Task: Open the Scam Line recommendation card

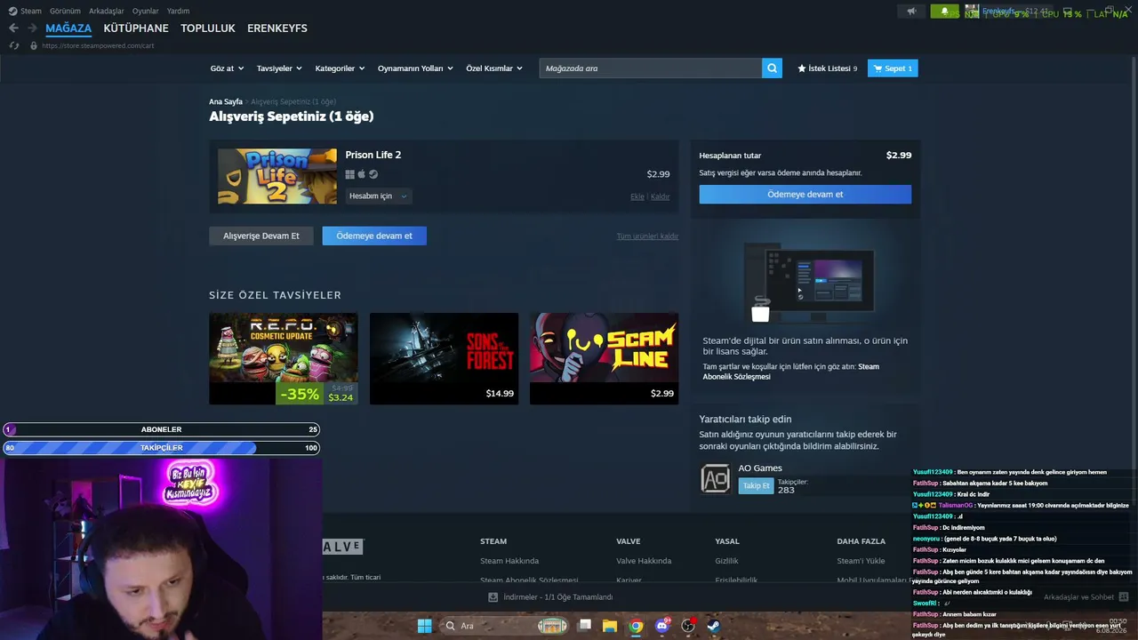Action: click(x=604, y=358)
